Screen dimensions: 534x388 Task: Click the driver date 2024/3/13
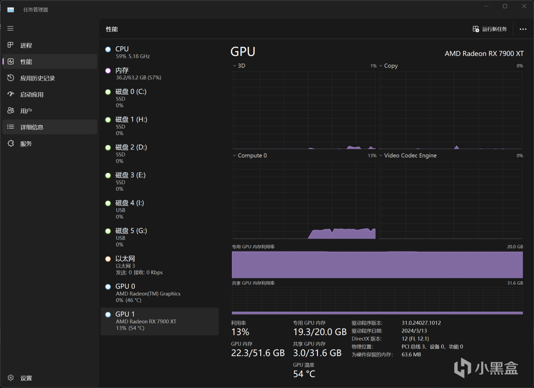(x=414, y=331)
